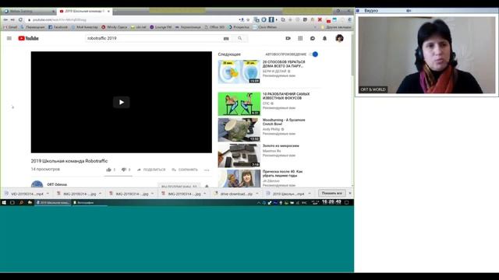This screenshot has height=280, width=499.
Task: Close the YouTube browser tab
Action: tap(108, 11)
